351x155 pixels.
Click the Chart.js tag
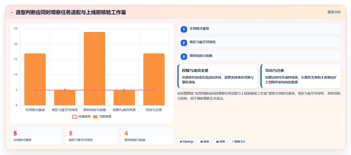point(187,142)
